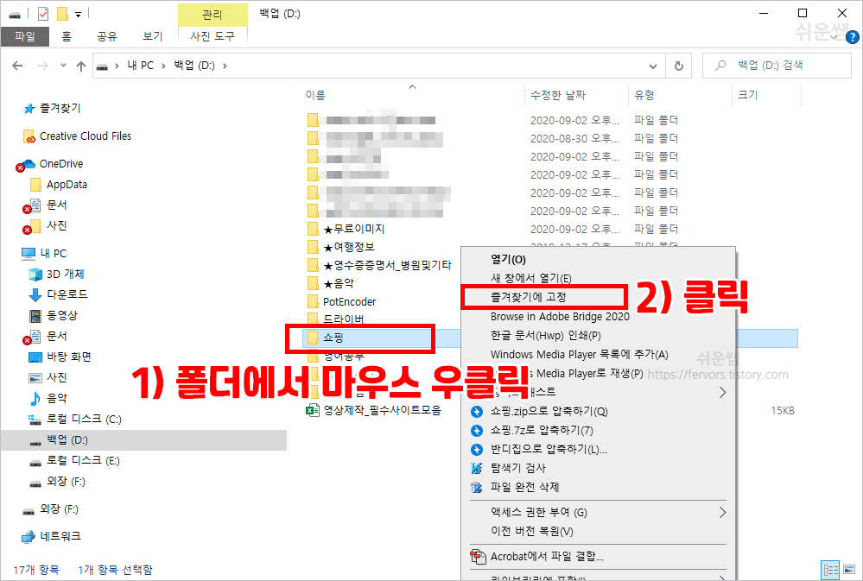Select 즐겨찾기 in the navigation pane
This screenshot has width=863, height=581.
click(x=60, y=109)
